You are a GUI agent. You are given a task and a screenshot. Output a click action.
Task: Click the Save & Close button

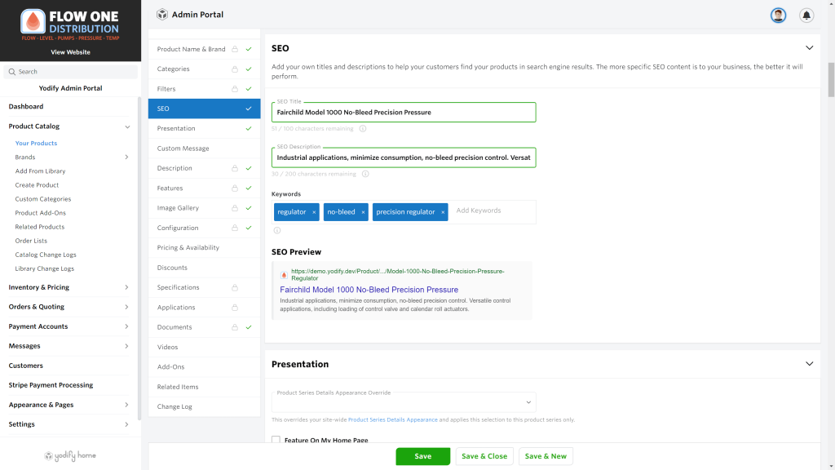point(484,456)
